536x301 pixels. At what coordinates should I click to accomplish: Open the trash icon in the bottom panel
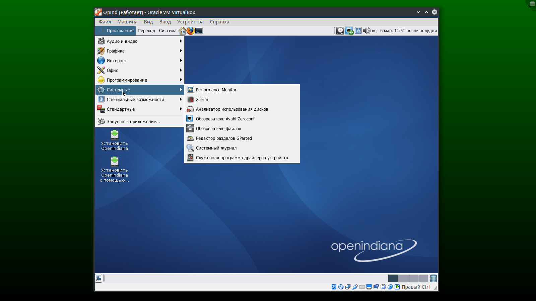pos(433,278)
